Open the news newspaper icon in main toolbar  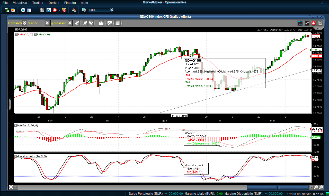pos(42,10)
